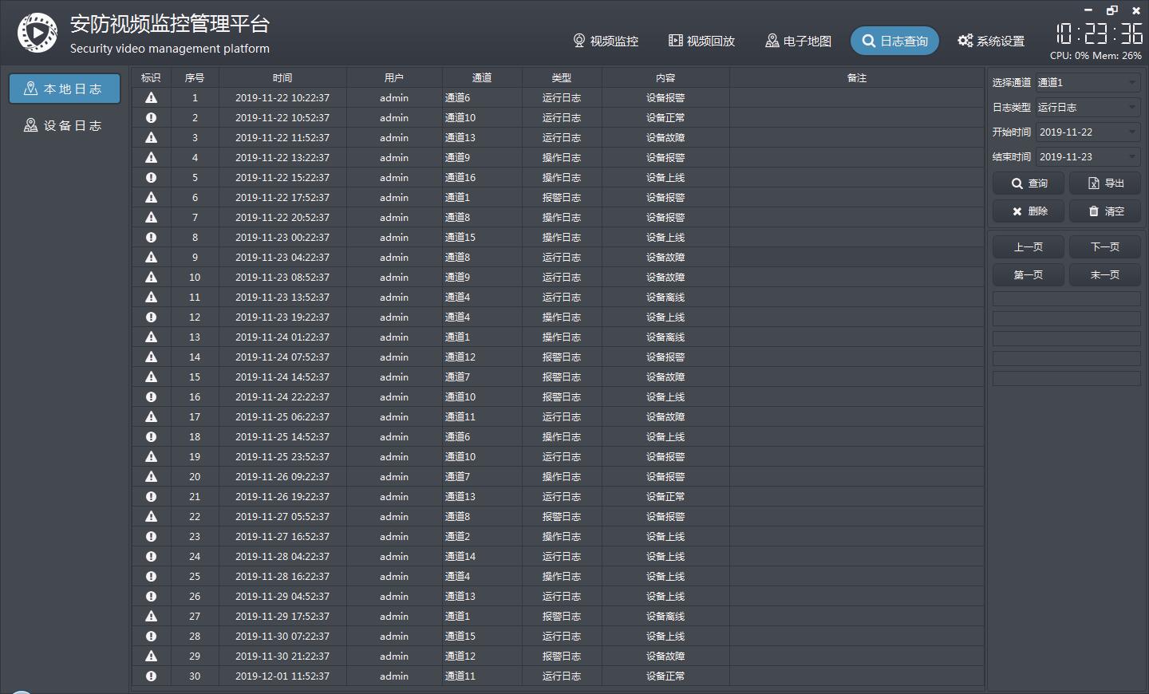This screenshot has width=1149, height=694.
Task: Click warning triangle icon in row 1
Action: click(151, 97)
